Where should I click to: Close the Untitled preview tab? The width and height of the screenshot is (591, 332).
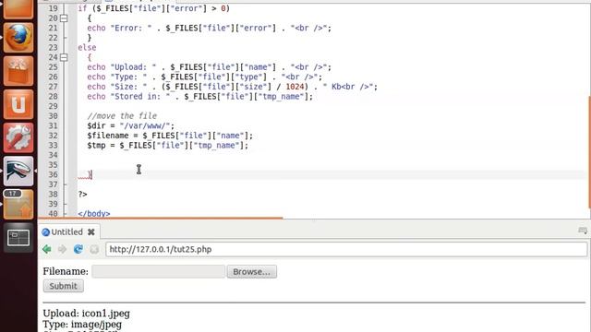coord(91,232)
